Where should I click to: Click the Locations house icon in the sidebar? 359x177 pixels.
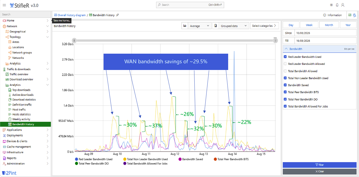click(x=10, y=47)
